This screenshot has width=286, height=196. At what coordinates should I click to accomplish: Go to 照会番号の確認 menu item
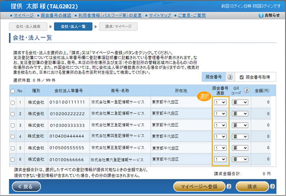pyautogui.click(x=56, y=15)
